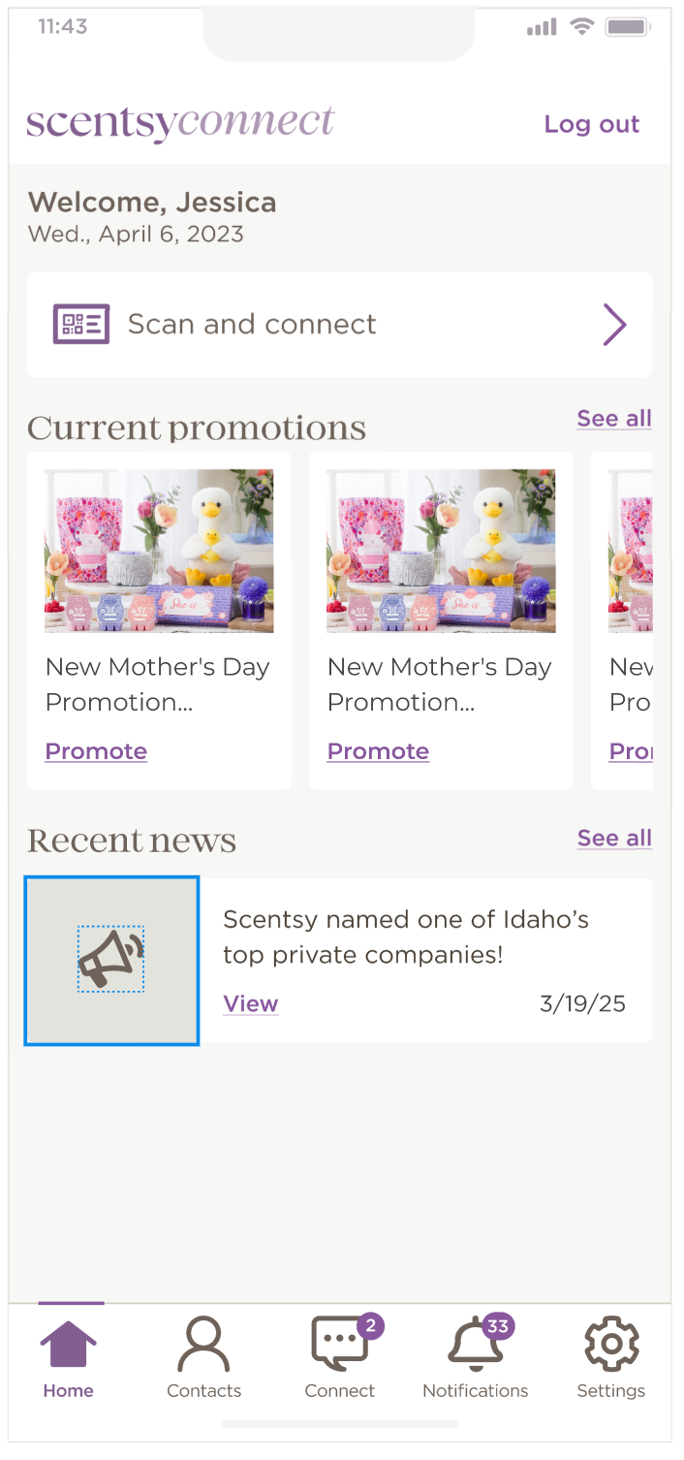See all recent news
Screen dimensions: 684x1460
point(614,839)
